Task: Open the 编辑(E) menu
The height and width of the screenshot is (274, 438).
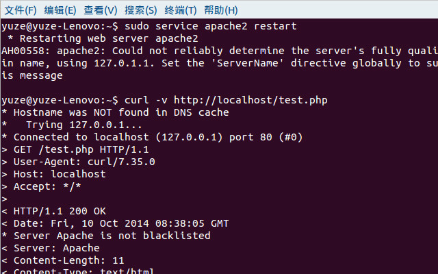Action: [x=60, y=10]
